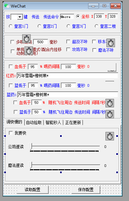Maximize the WeChat window
Image resolution: width=129 pixels, height=201 pixels.
[x=104, y=6]
